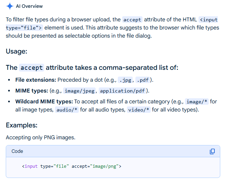Click the bold Wildcard MIME types: label
This screenshot has width=225, height=183.
[44, 101]
